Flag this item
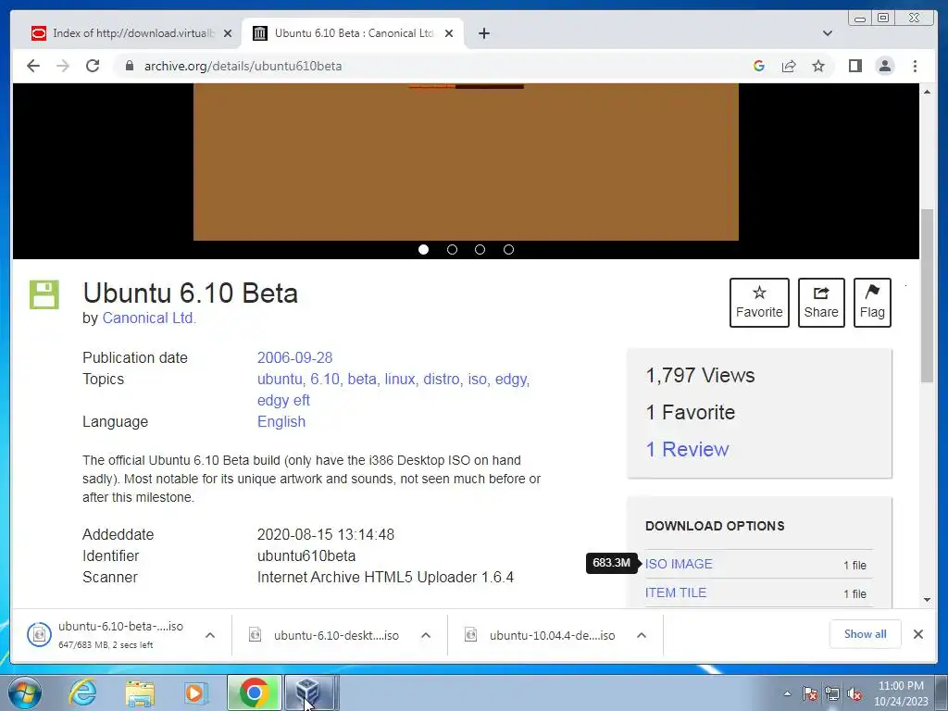This screenshot has width=948, height=711. [872, 303]
